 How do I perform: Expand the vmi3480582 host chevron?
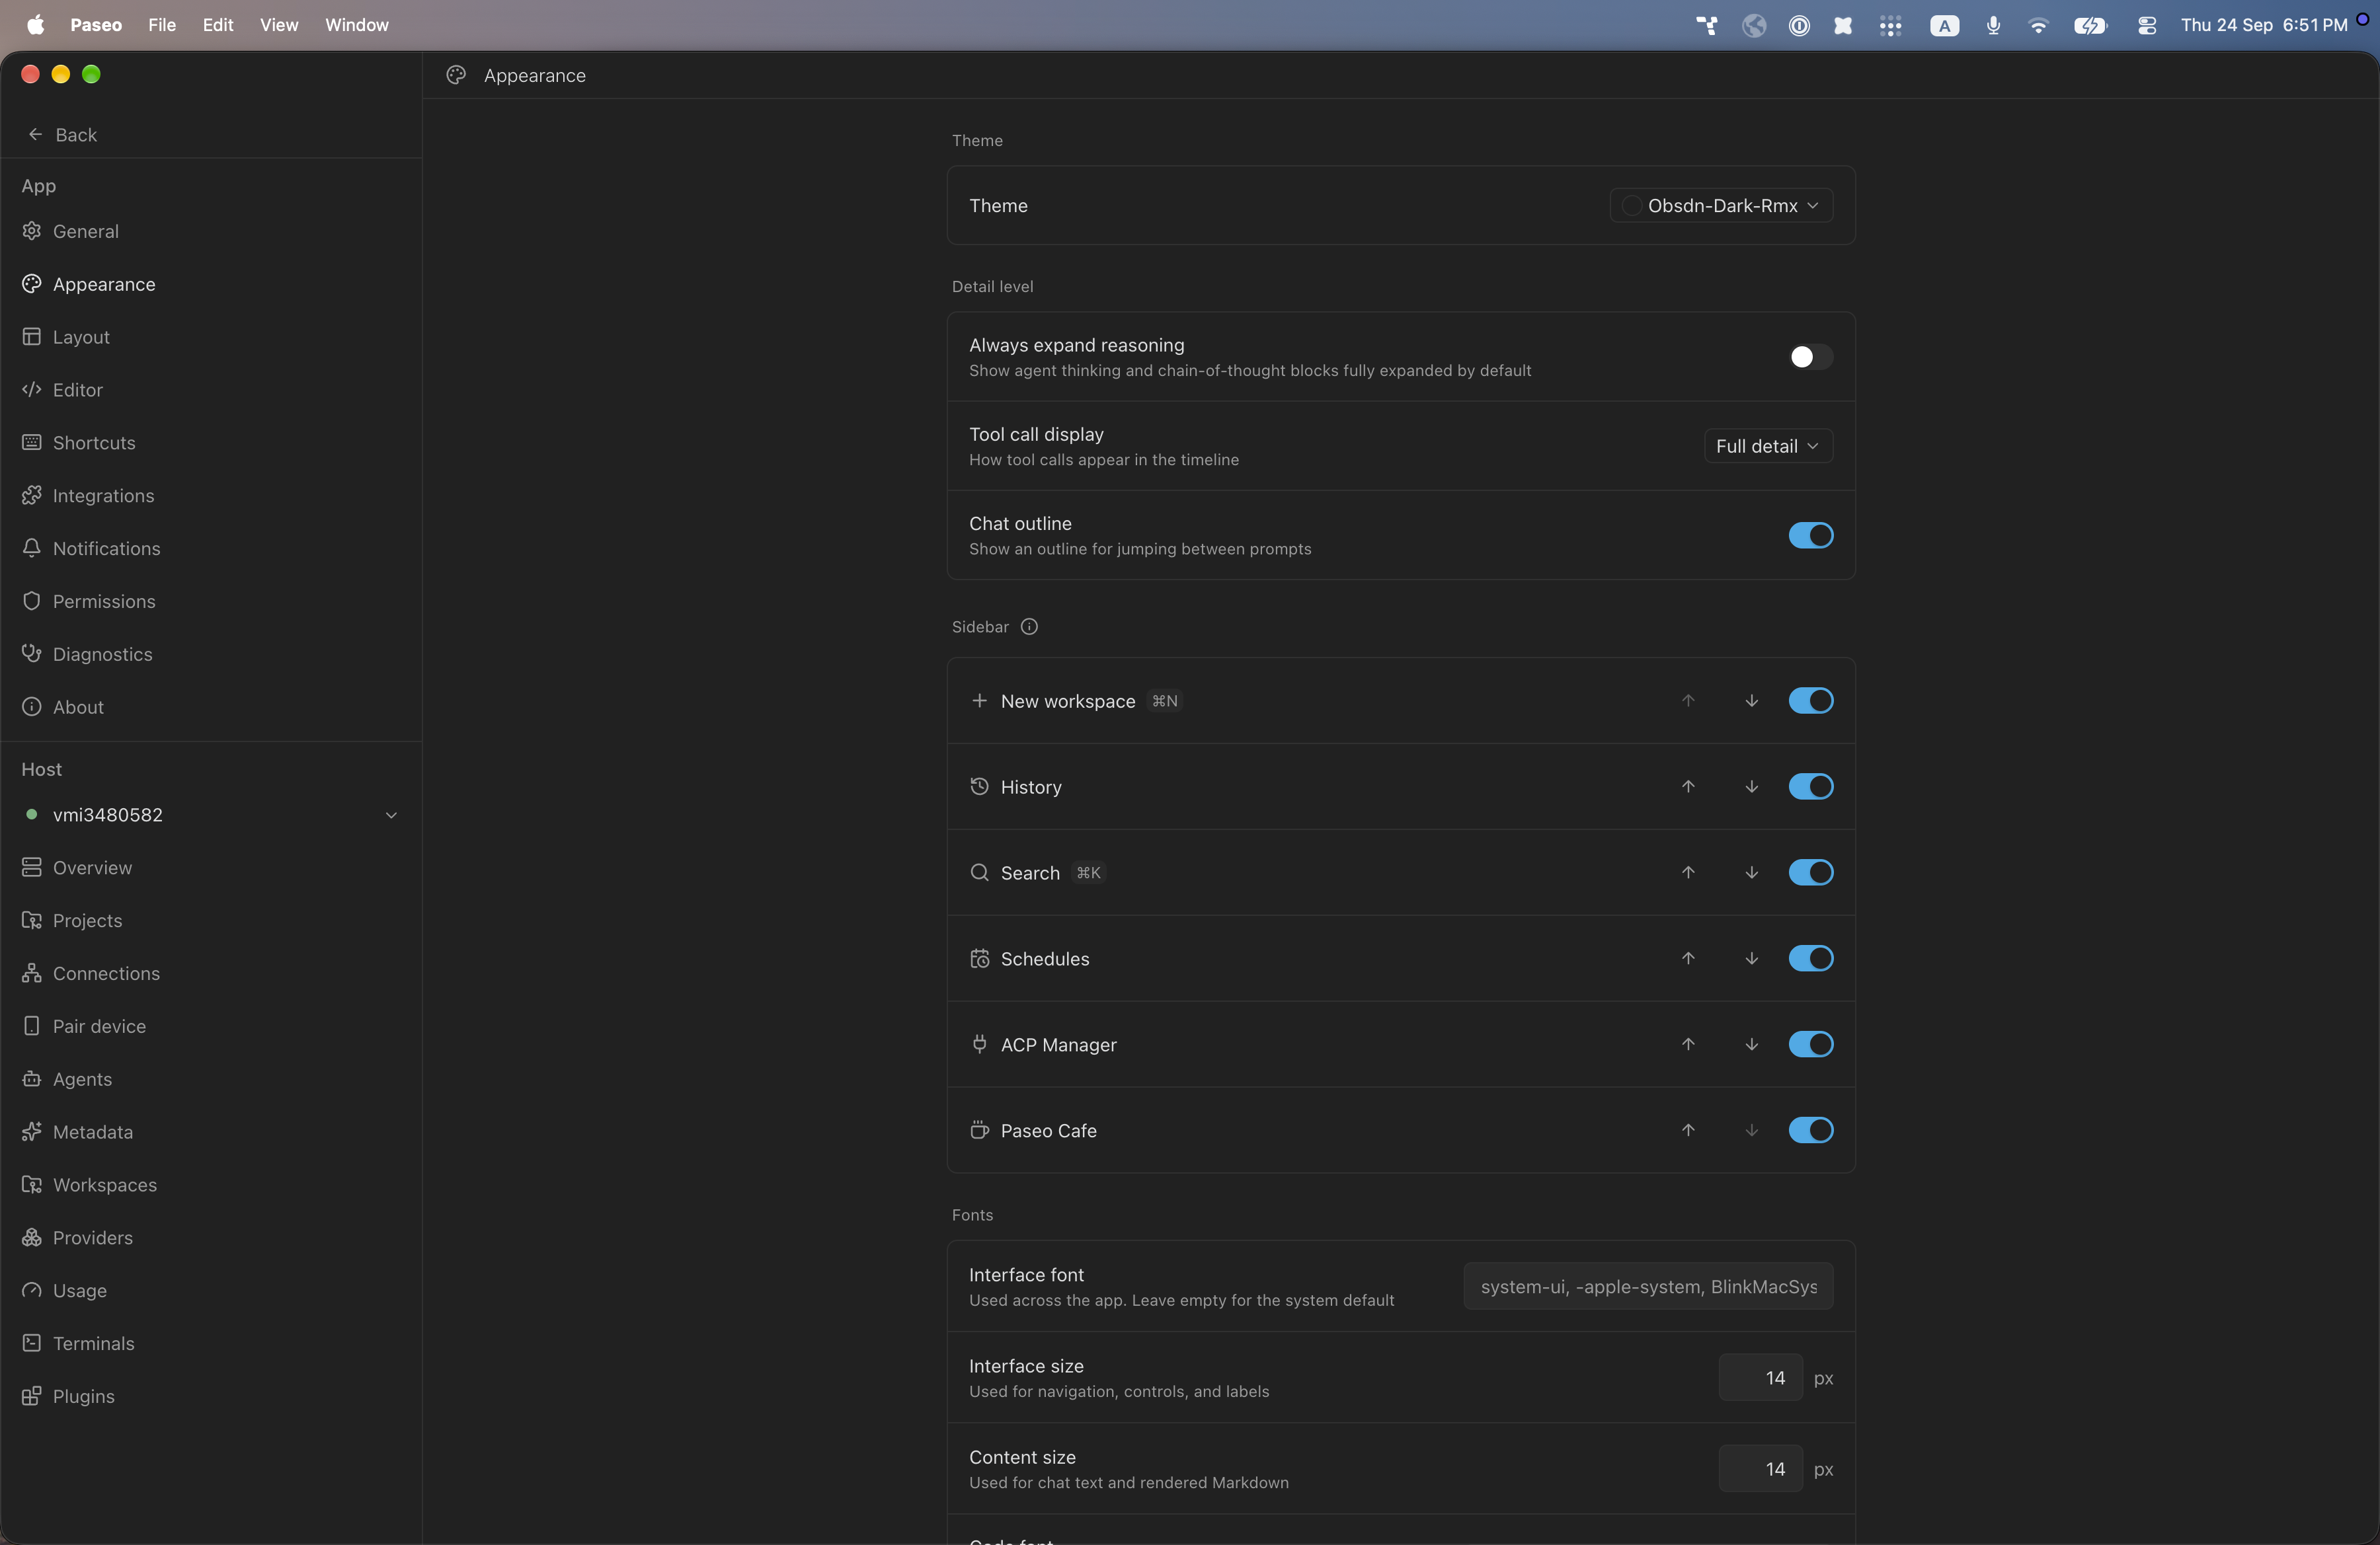tap(391, 815)
